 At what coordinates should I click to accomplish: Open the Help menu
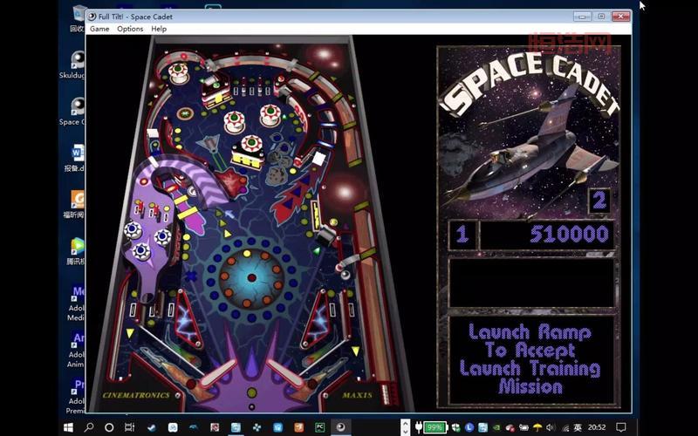coord(159,29)
